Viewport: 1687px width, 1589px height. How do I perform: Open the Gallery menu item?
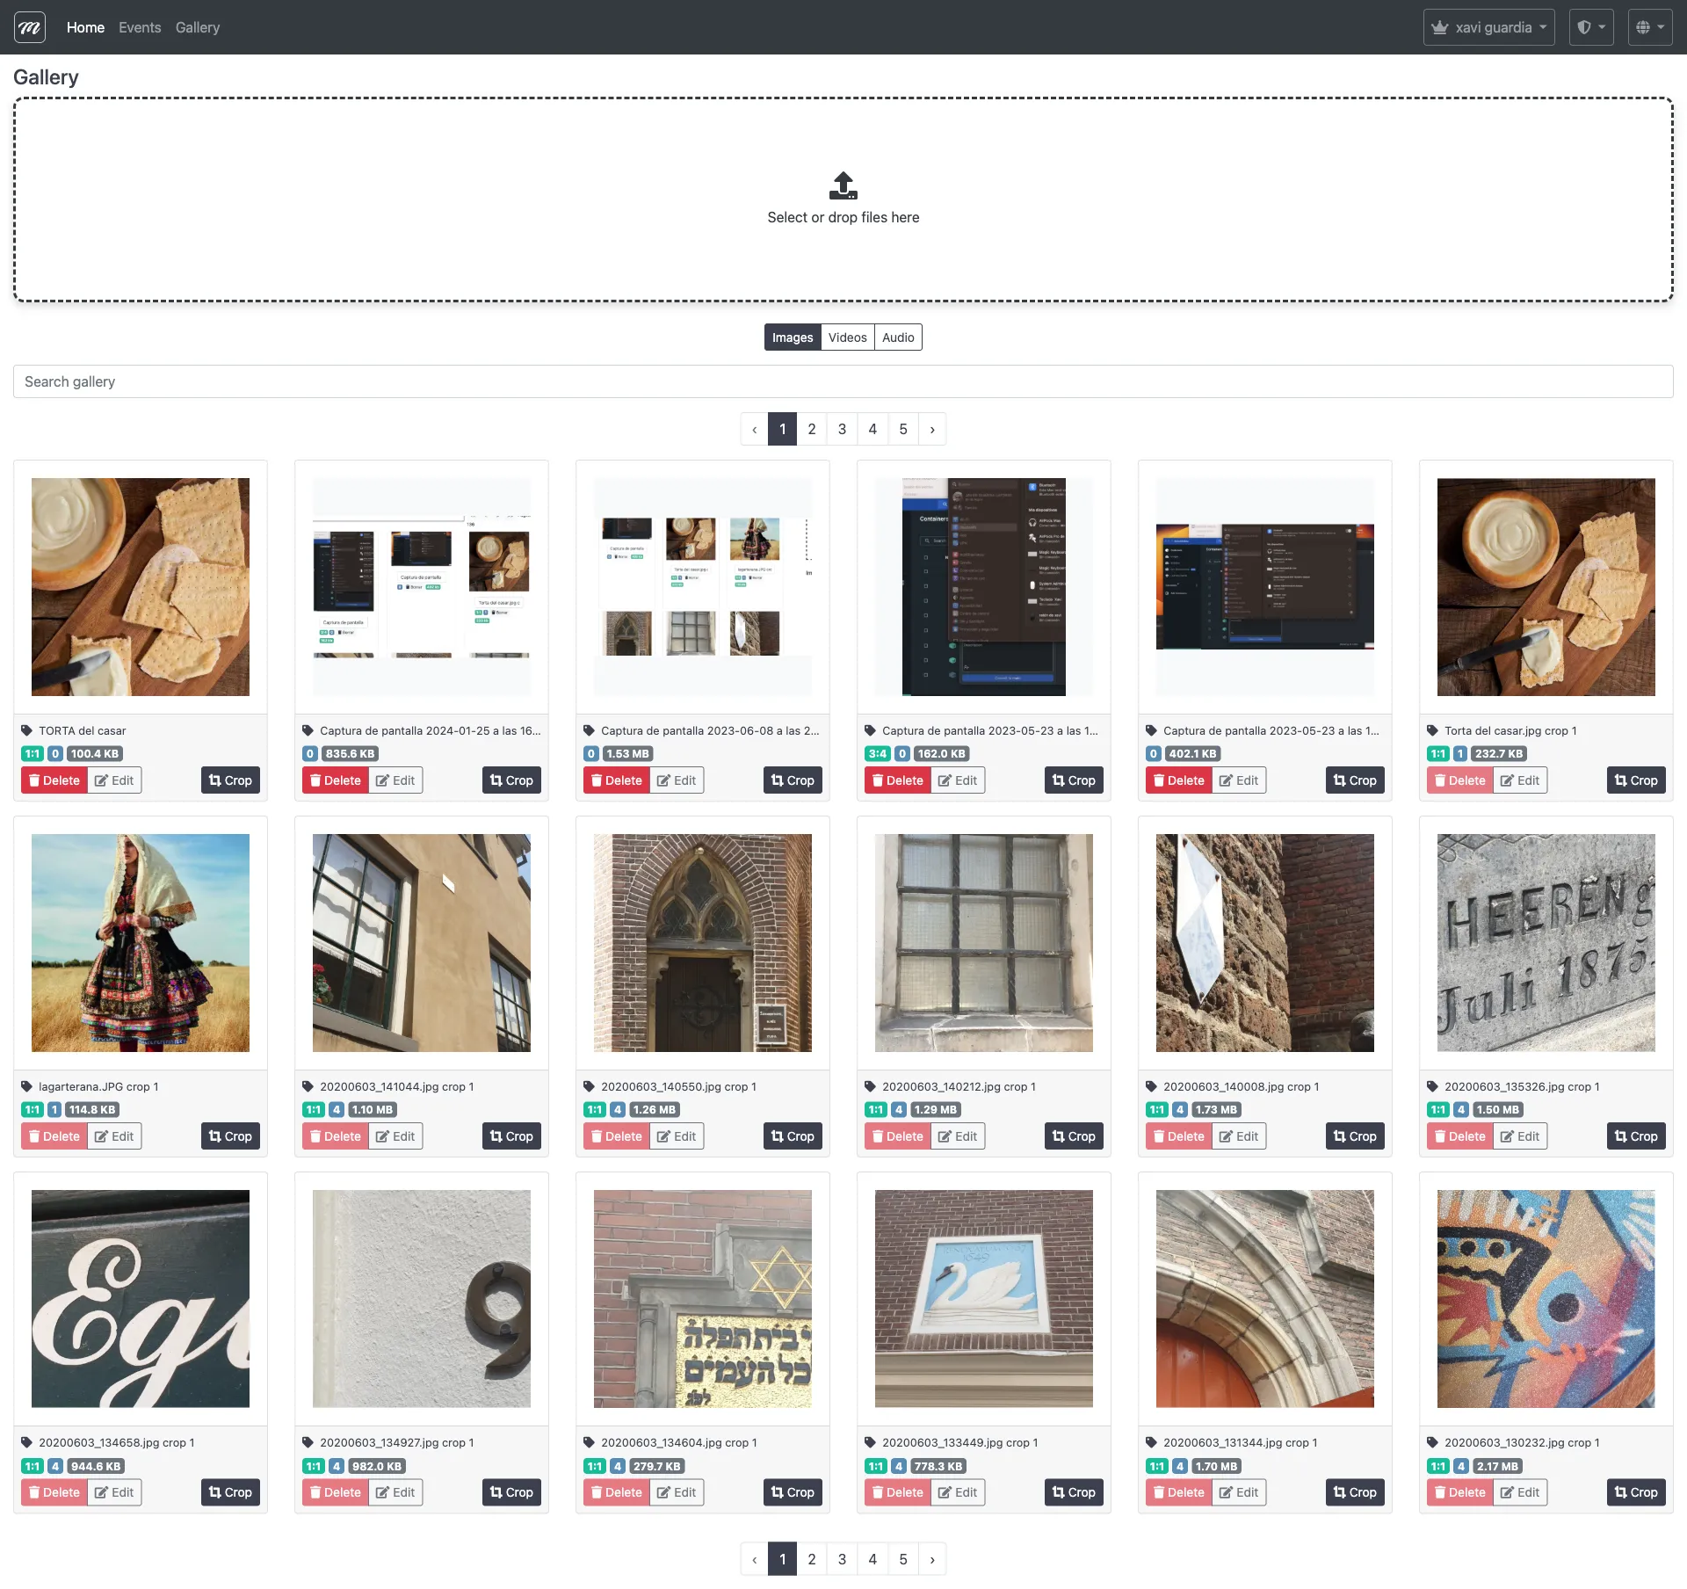click(x=197, y=26)
